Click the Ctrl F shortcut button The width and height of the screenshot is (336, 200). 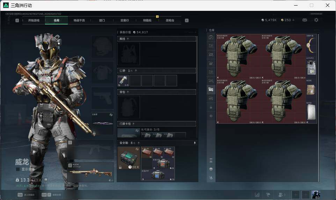(x=51, y=195)
